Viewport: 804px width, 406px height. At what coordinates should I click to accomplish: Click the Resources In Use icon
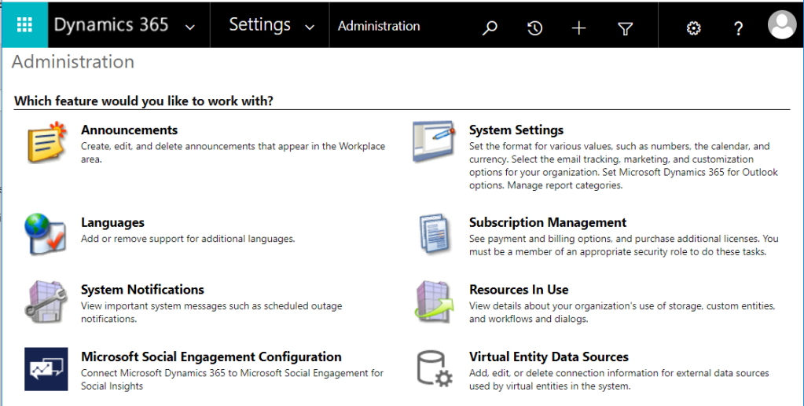point(434,301)
